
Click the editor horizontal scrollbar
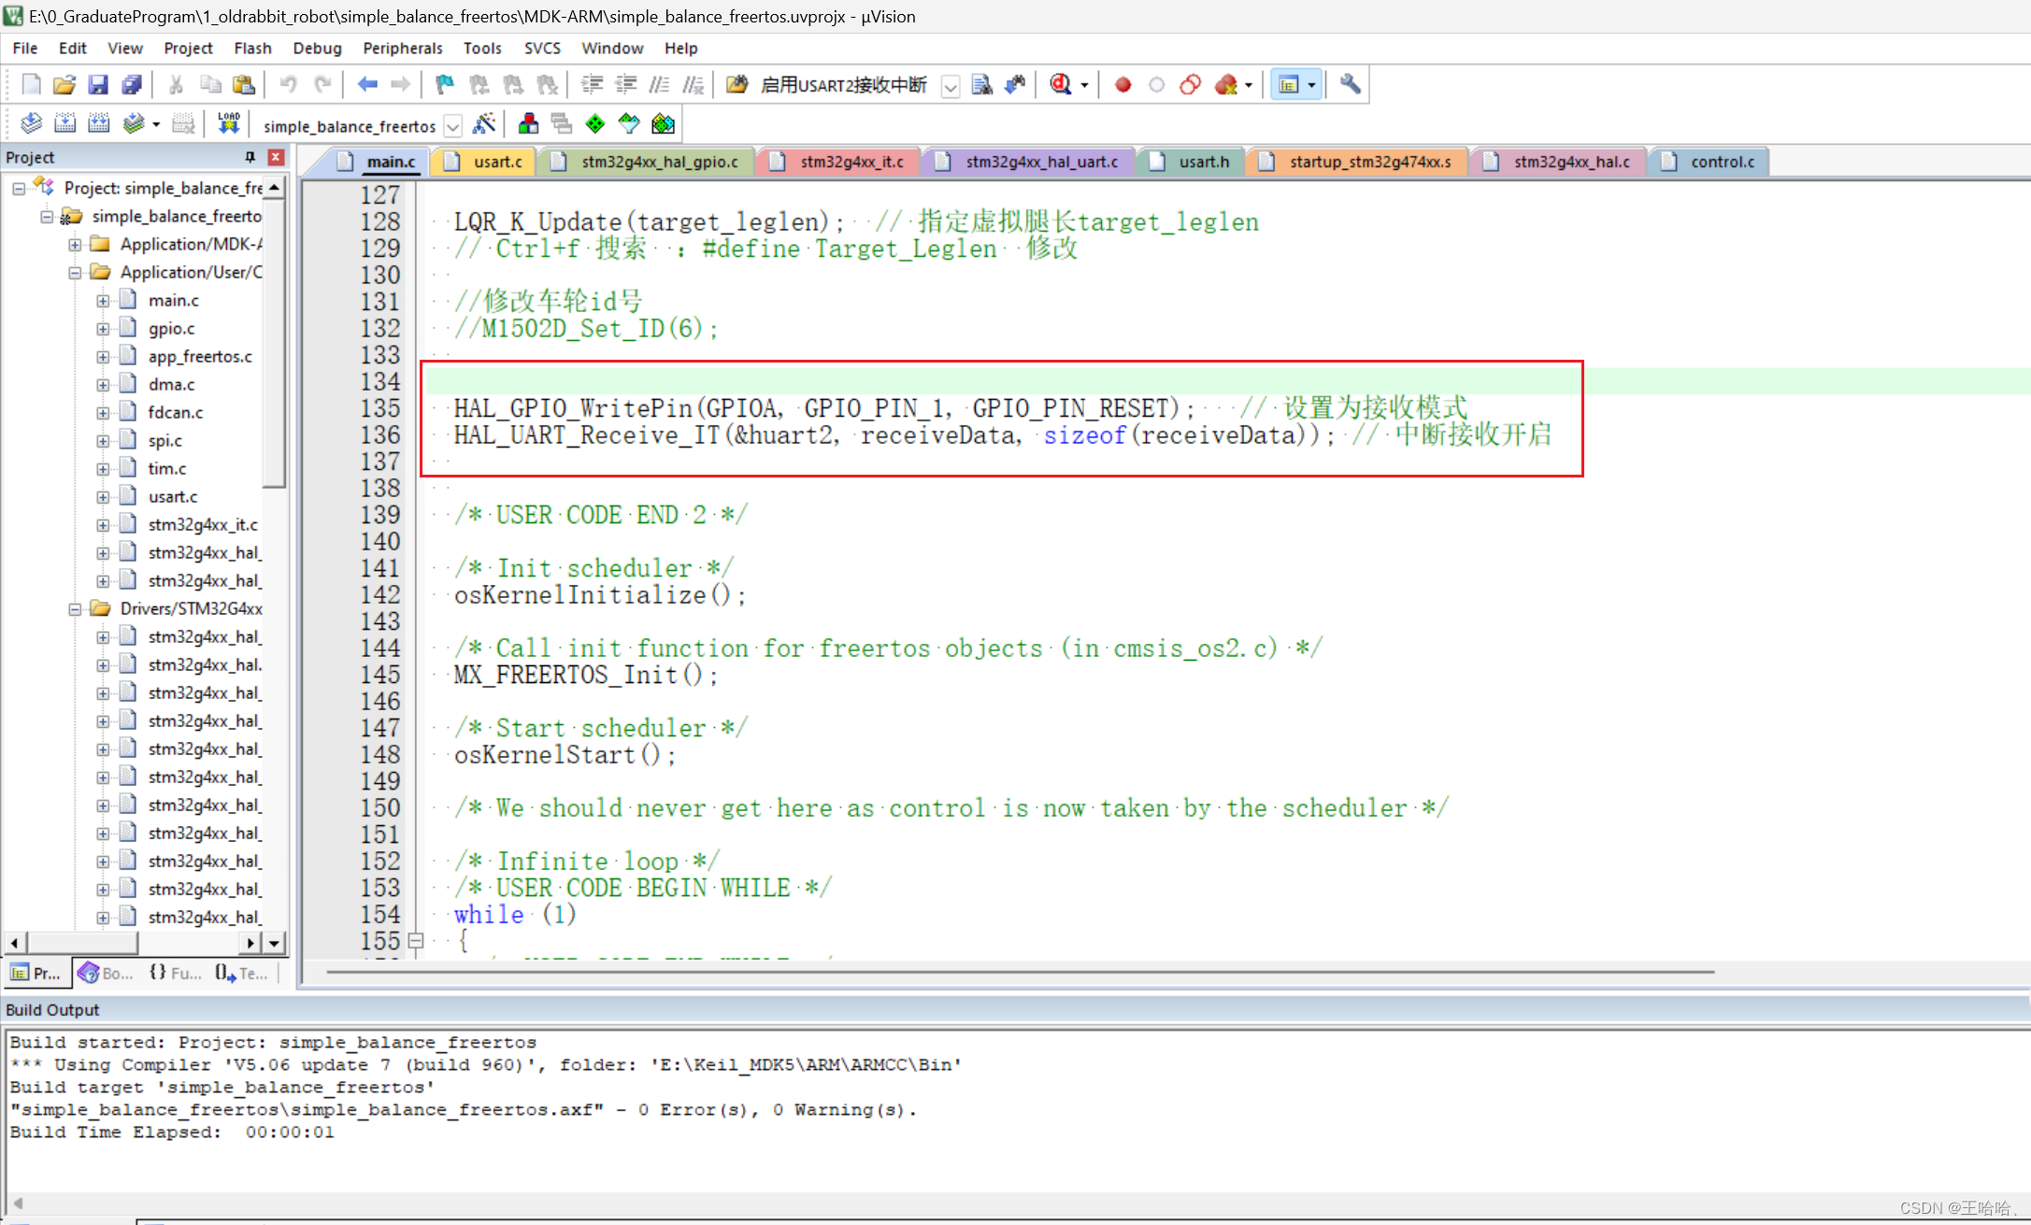click(1019, 972)
